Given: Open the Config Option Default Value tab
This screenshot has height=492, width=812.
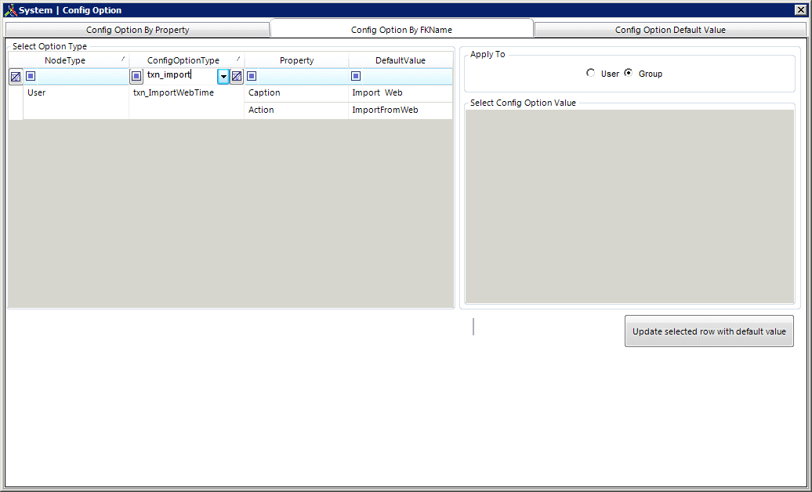Looking at the screenshot, I should tap(670, 30).
